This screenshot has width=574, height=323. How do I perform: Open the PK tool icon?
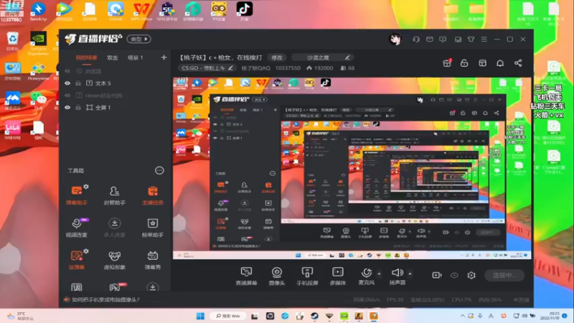coord(115,286)
